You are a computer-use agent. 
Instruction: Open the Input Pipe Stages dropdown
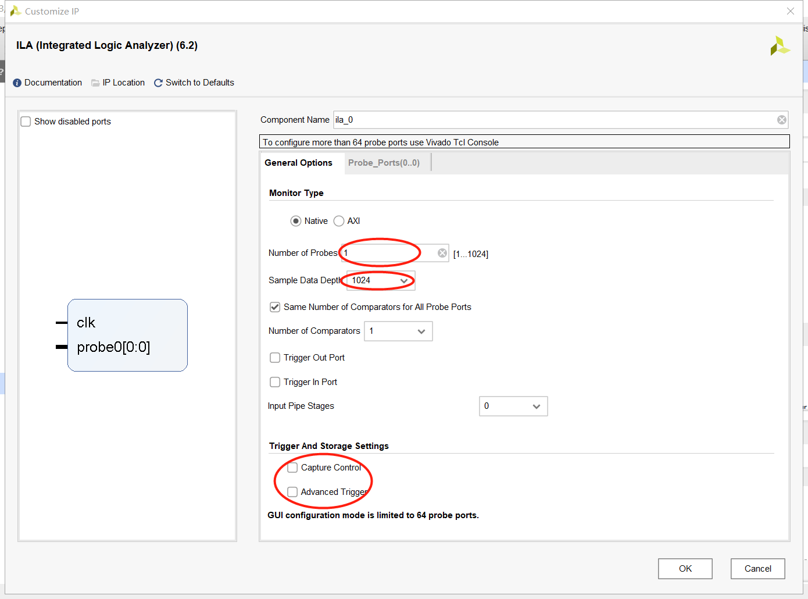click(513, 406)
